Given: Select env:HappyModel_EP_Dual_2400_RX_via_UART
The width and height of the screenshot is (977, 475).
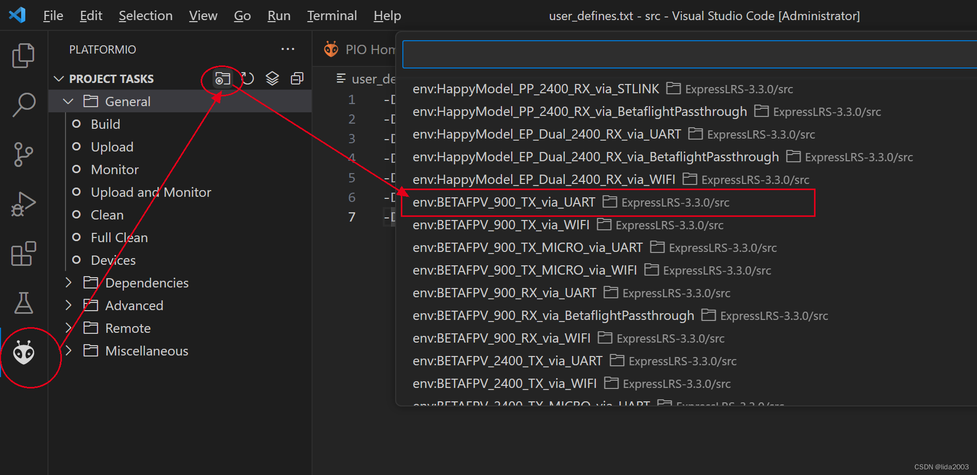Looking at the screenshot, I should click(x=687, y=134).
